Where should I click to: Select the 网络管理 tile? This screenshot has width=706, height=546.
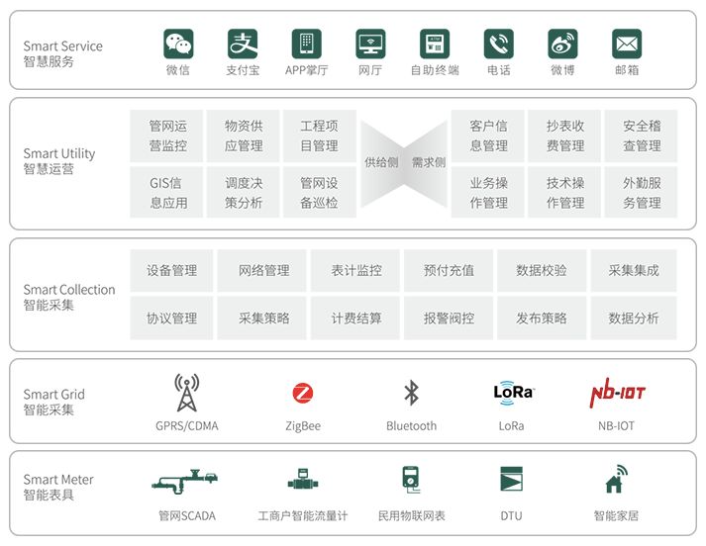pyautogui.click(x=262, y=270)
